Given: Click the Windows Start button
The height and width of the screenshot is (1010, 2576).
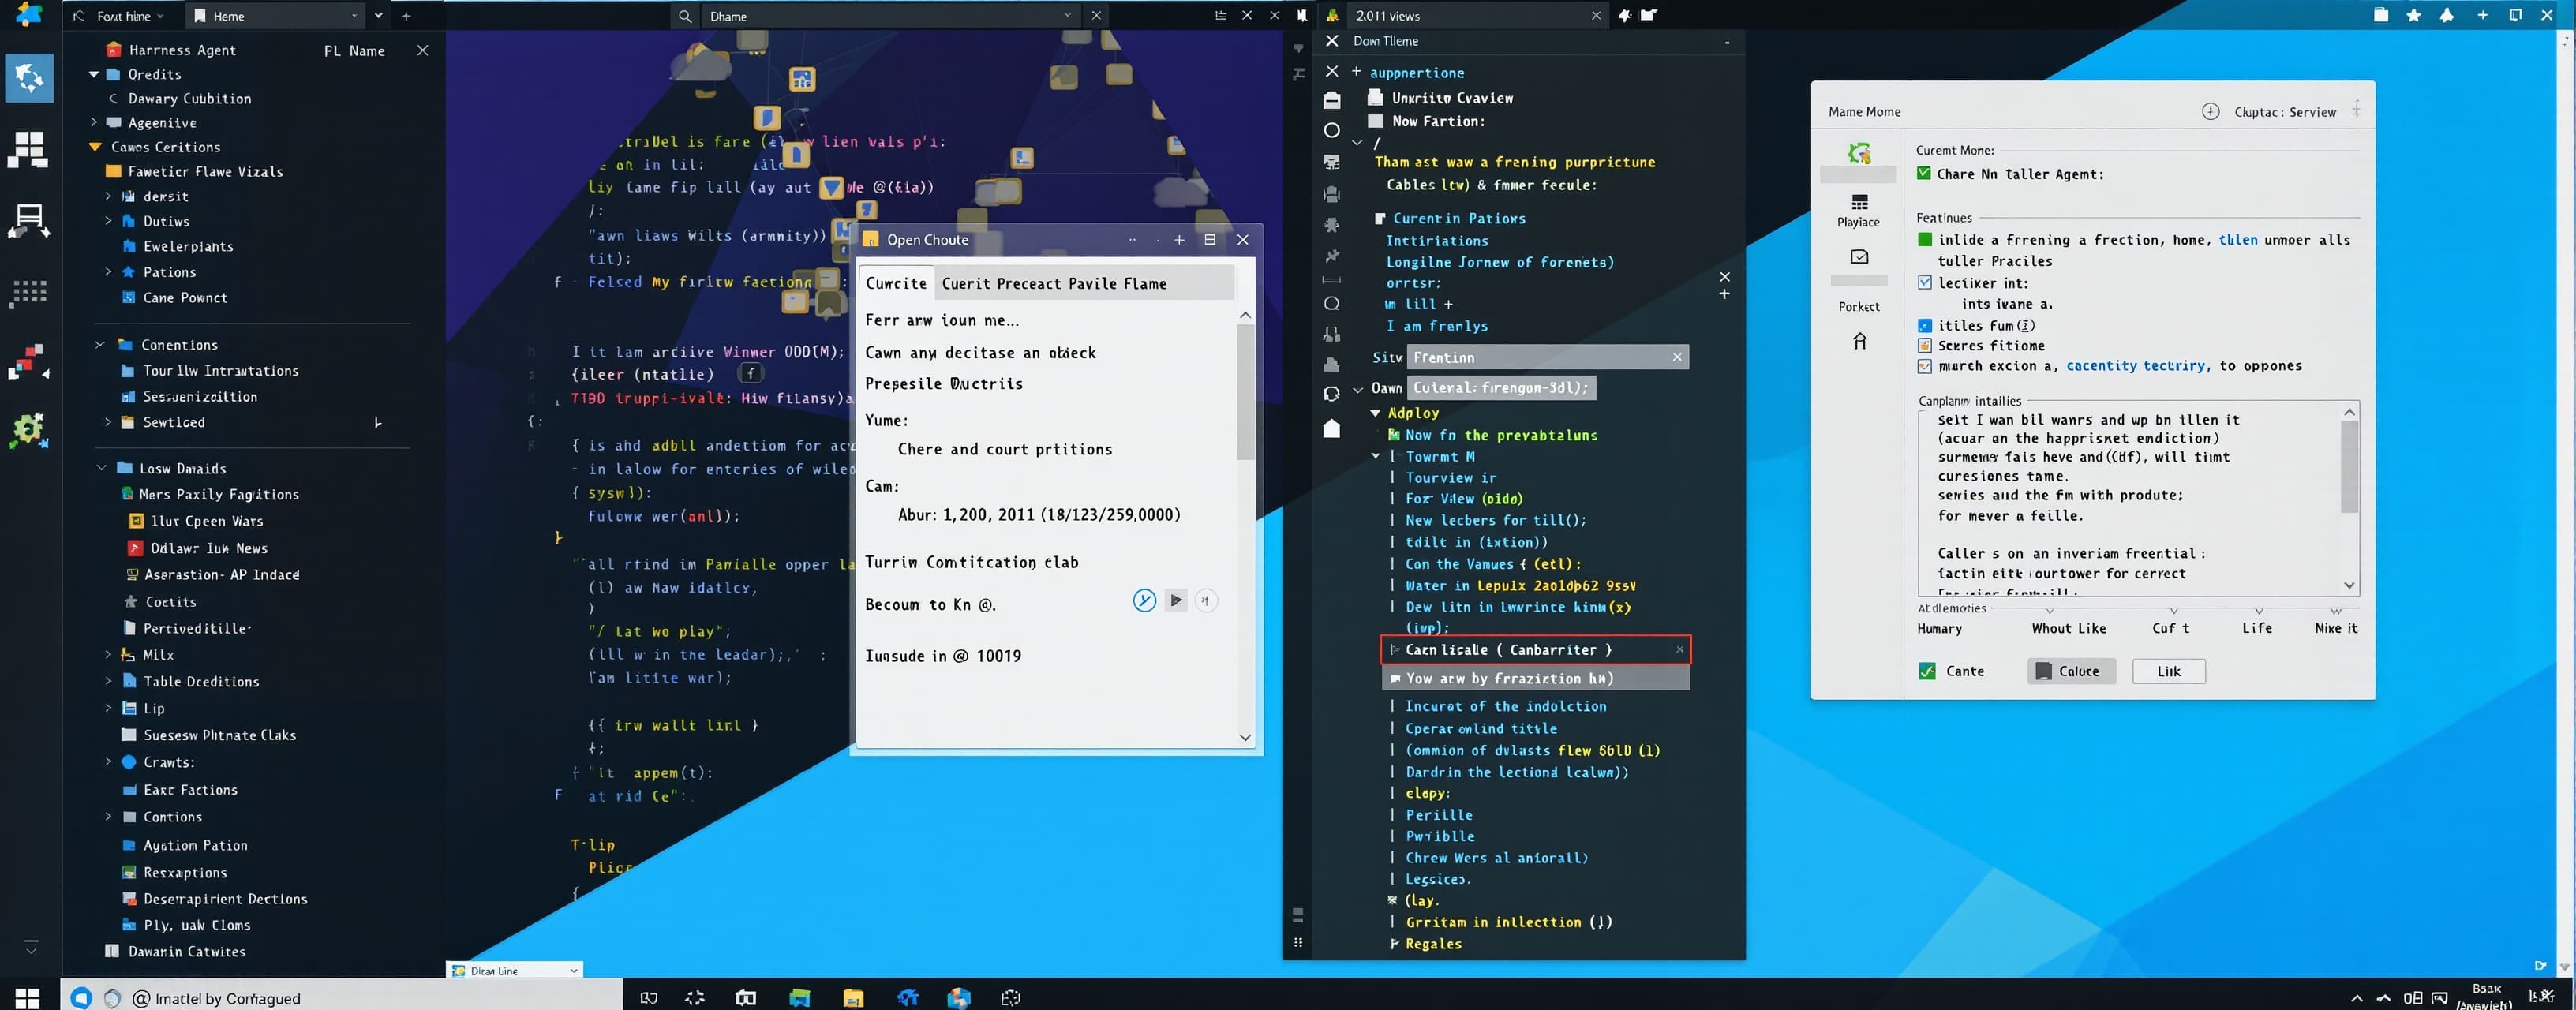Looking at the screenshot, I should click(x=27, y=997).
